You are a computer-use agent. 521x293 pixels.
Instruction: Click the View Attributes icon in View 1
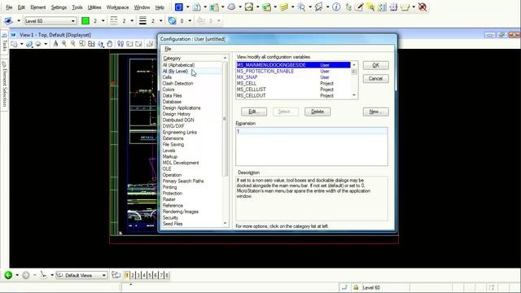pyautogui.click(x=15, y=44)
